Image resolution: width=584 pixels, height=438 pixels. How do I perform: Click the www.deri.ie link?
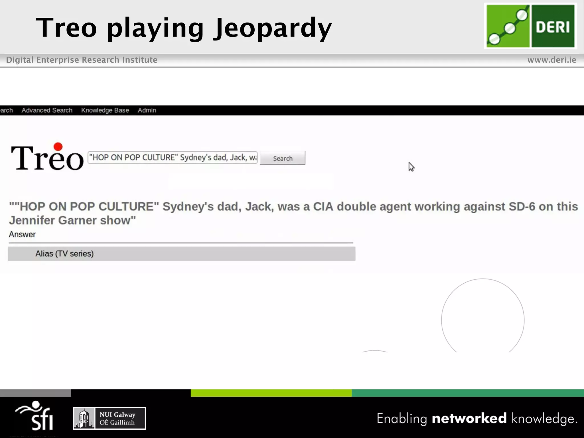[x=551, y=60]
